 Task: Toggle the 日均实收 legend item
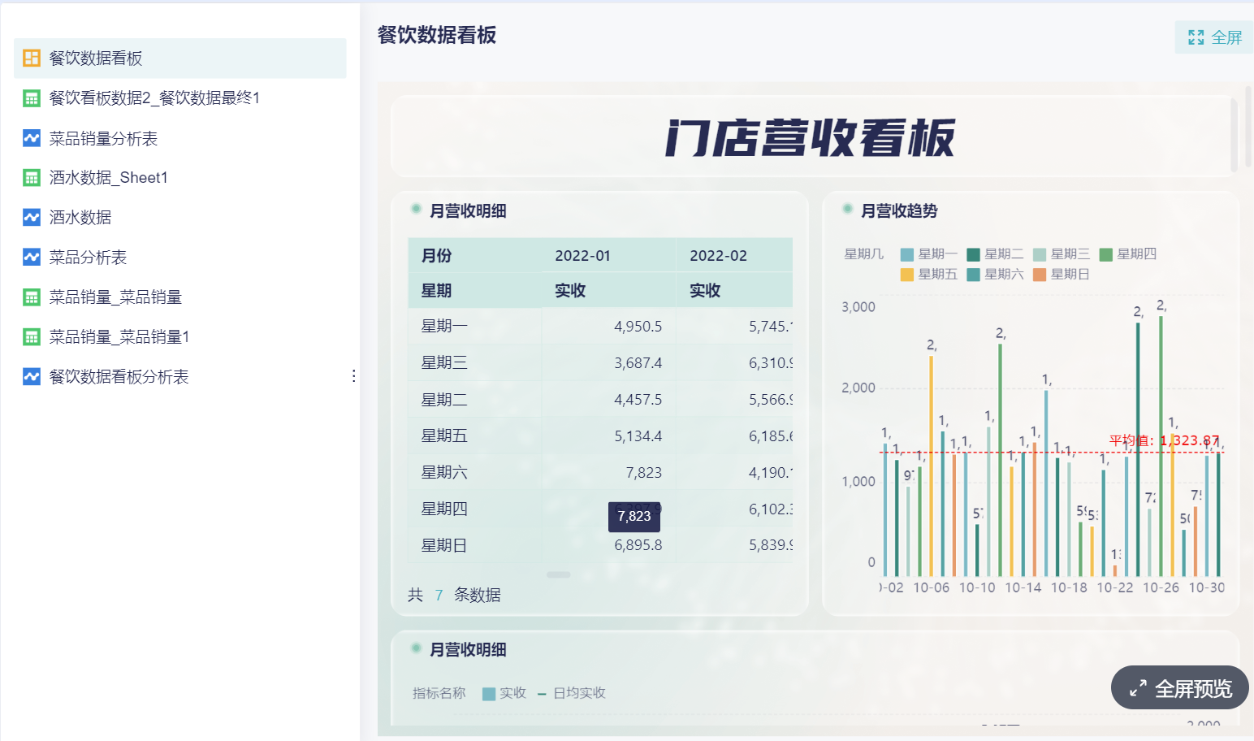coord(572,693)
